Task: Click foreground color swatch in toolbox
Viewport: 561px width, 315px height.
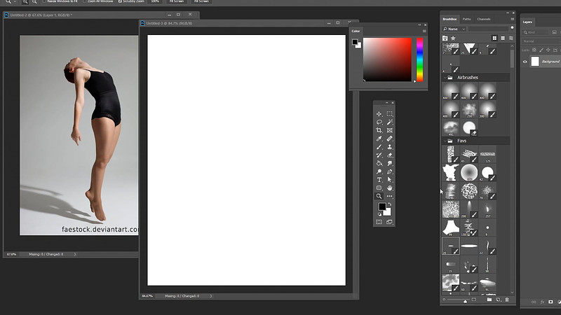Action: 382,206
